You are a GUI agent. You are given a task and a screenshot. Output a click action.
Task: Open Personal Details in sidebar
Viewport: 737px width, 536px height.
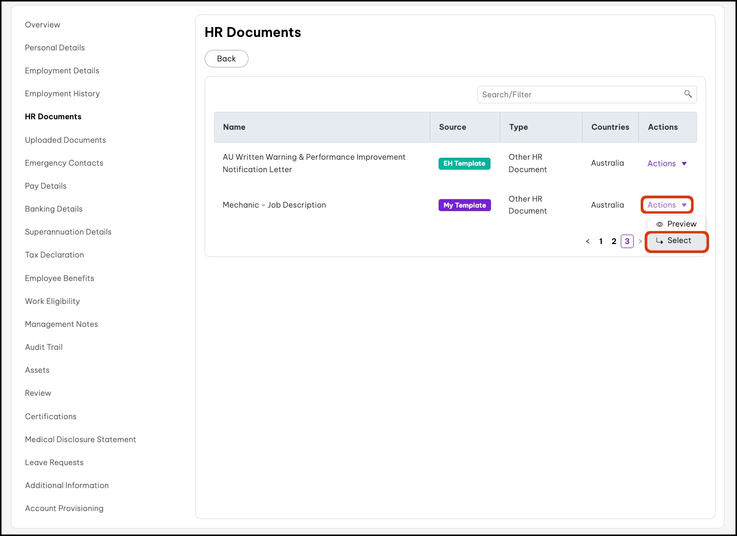click(55, 48)
